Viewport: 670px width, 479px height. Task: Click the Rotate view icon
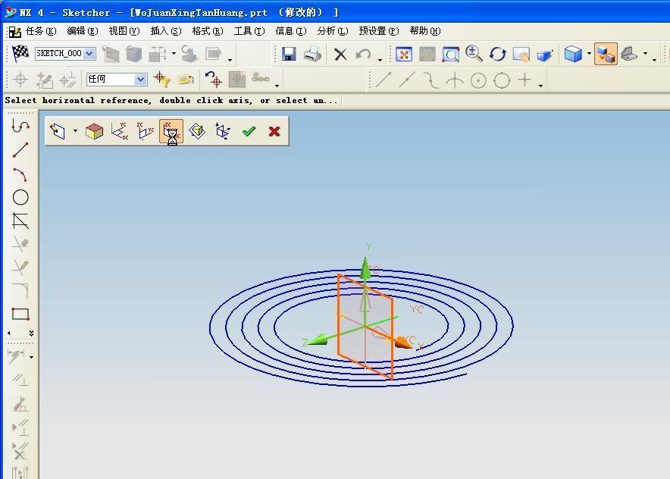click(x=497, y=54)
